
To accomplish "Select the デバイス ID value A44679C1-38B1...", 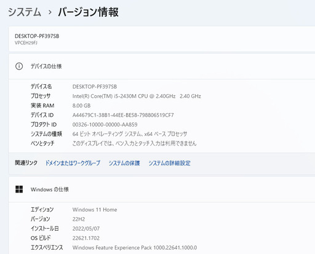I will 123,115.
